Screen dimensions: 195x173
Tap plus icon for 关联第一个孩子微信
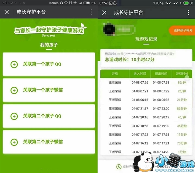[x=14, y=90]
